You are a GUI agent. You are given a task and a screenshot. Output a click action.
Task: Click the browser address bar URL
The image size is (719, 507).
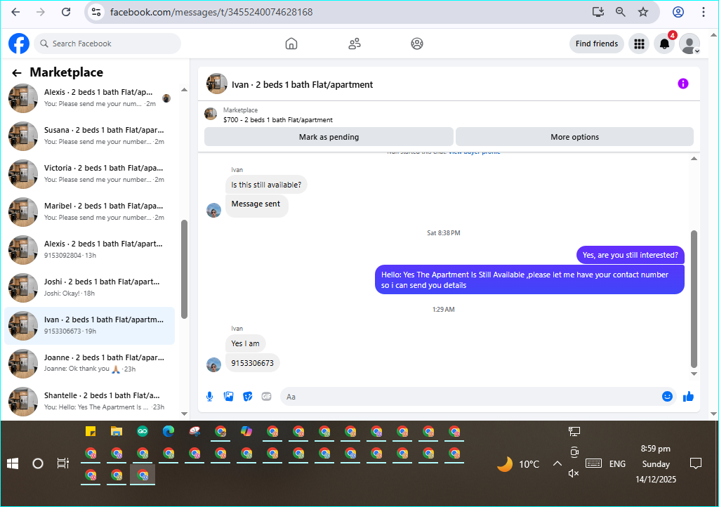coord(211,12)
